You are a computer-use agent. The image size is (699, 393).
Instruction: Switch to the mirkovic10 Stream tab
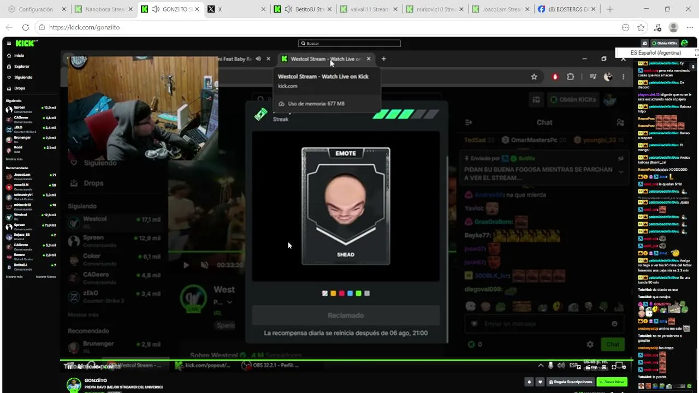tap(435, 9)
